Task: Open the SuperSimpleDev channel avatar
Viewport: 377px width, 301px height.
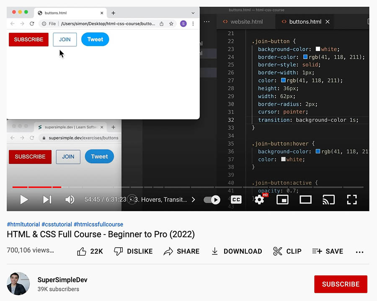Action: click(x=18, y=284)
